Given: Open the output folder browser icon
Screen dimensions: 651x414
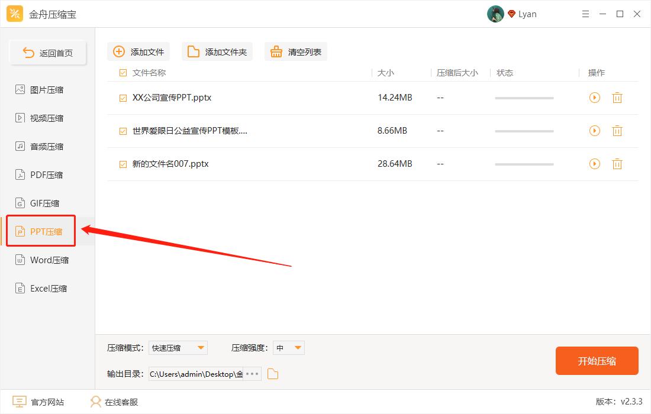Looking at the screenshot, I should tap(272, 374).
